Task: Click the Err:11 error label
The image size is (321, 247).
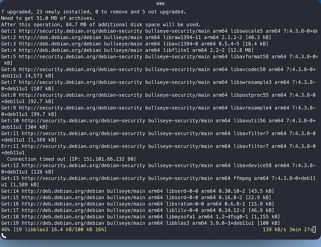Action: pyautogui.click(x=10, y=146)
